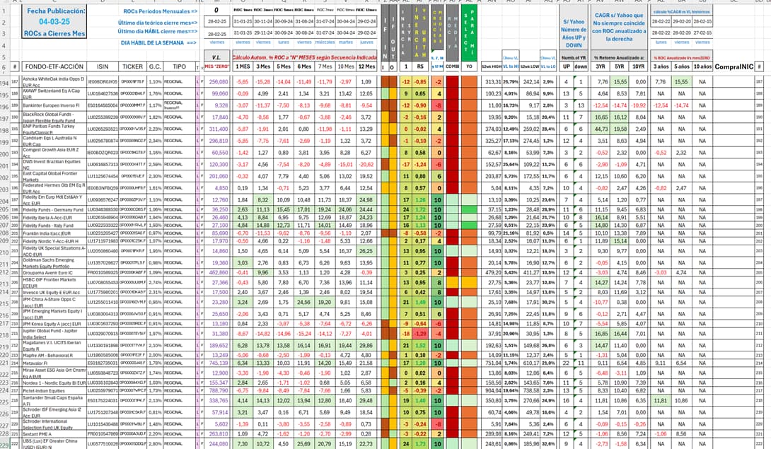Click row header 229
The height and width of the screenshot is (449, 771).
(4, 445)
